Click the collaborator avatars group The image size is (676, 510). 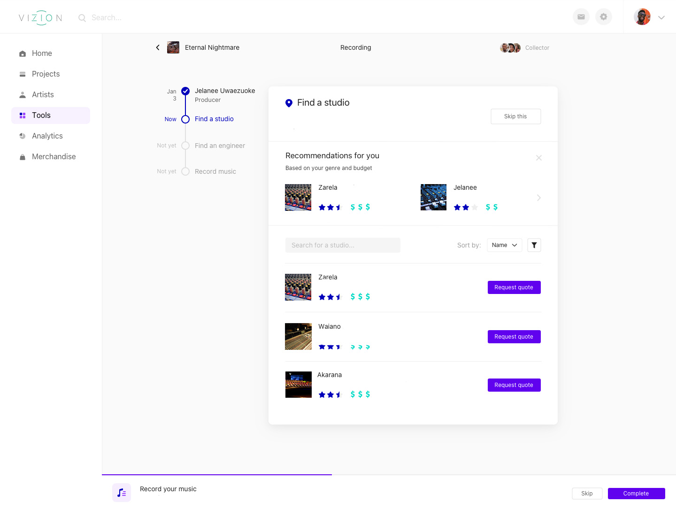pyautogui.click(x=510, y=48)
